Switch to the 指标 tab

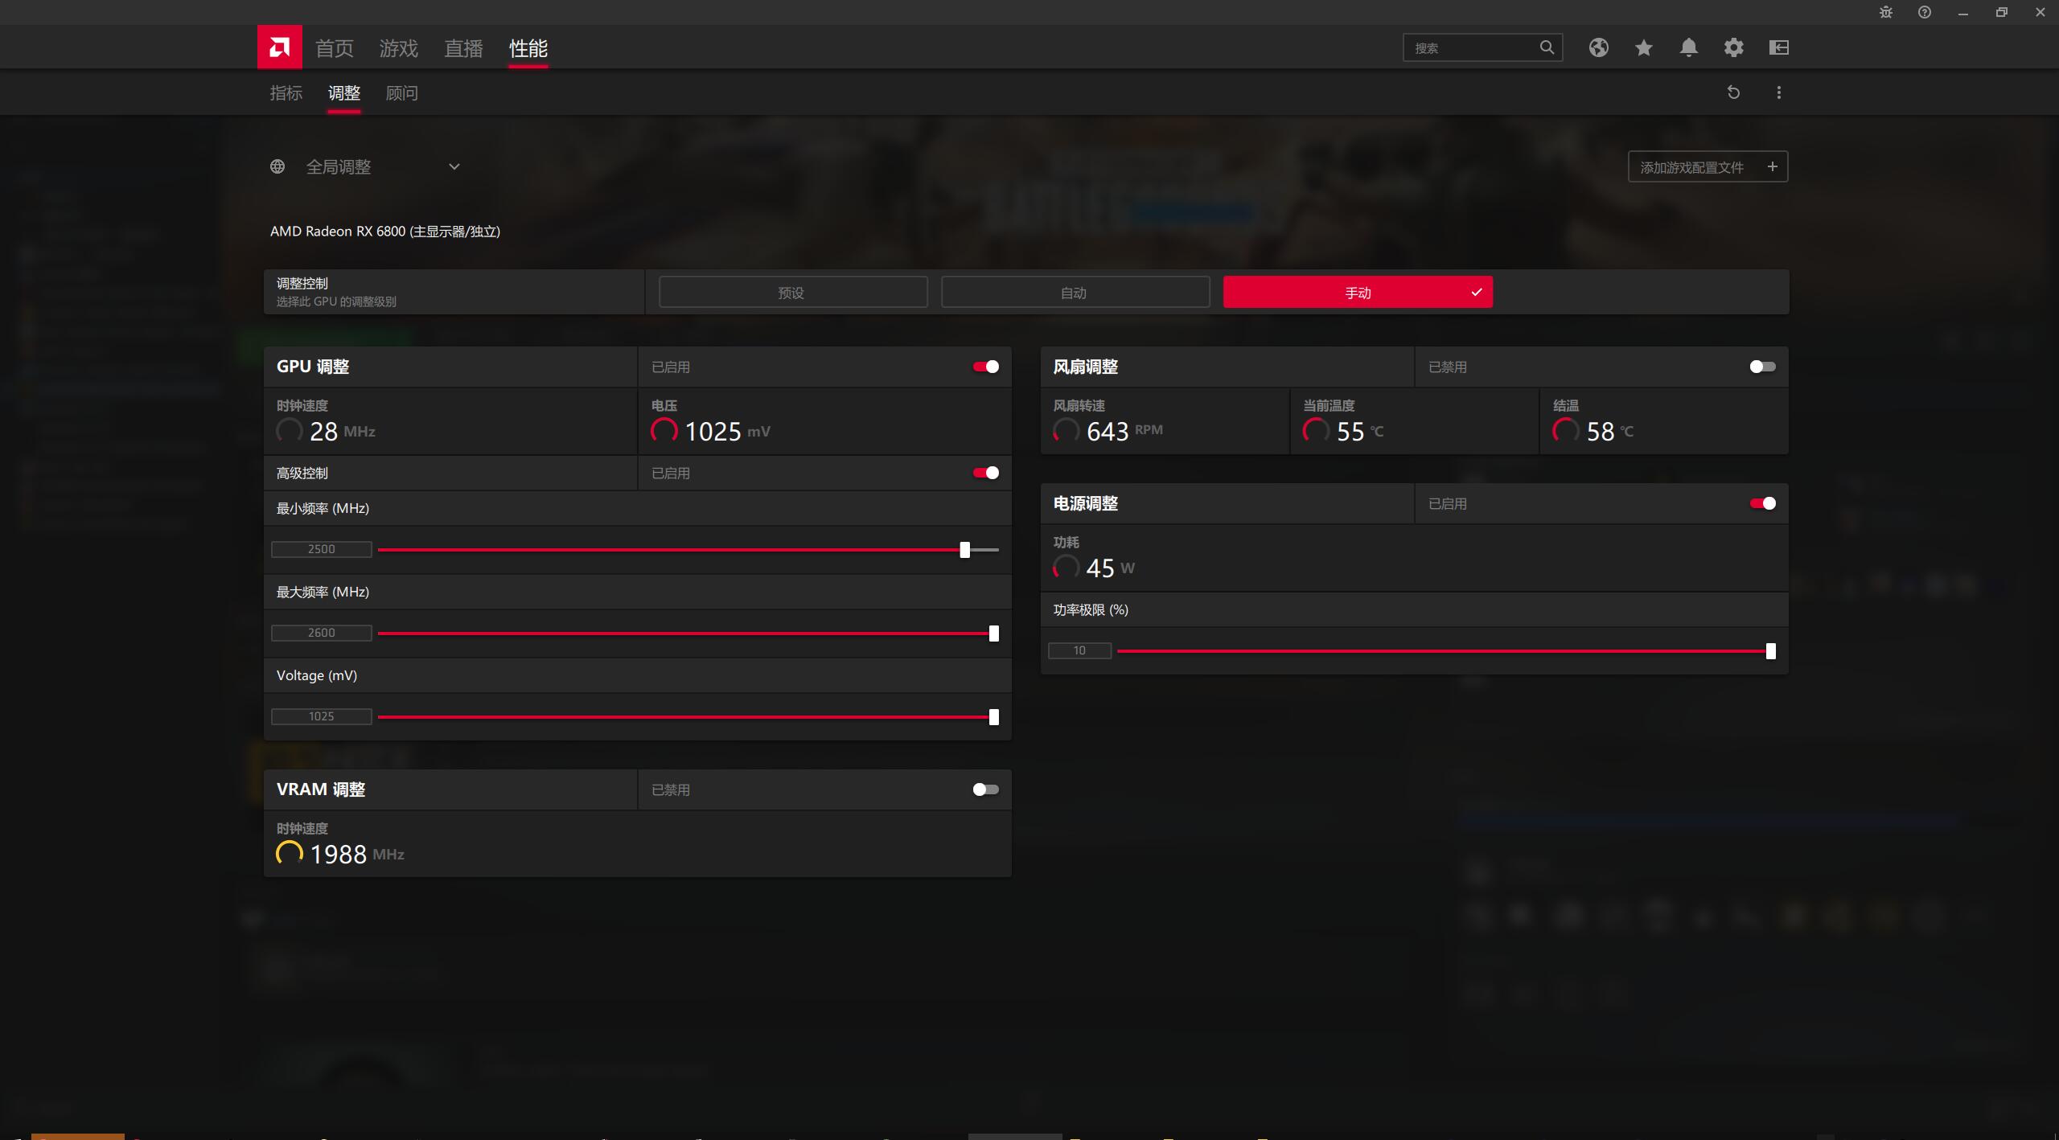click(x=286, y=93)
